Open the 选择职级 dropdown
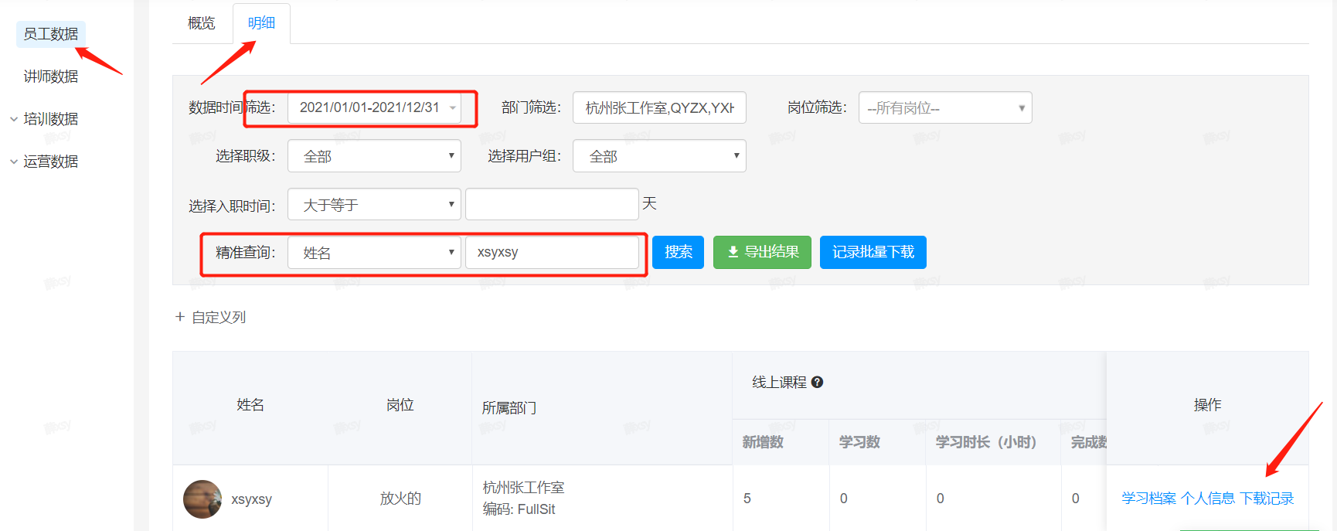The width and height of the screenshot is (1337, 531). coord(374,156)
